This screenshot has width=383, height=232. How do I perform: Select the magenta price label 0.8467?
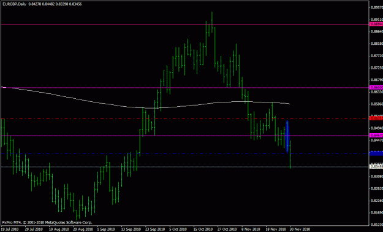point(376,135)
